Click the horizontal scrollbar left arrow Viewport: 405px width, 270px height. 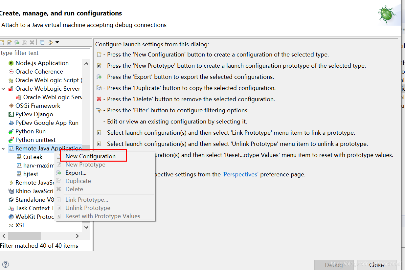pos(4,236)
